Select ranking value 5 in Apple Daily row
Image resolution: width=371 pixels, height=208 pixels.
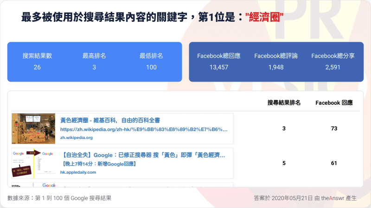click(284, 163)
